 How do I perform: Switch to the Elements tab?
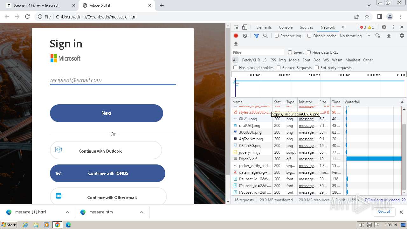click(x=264, y=27)
